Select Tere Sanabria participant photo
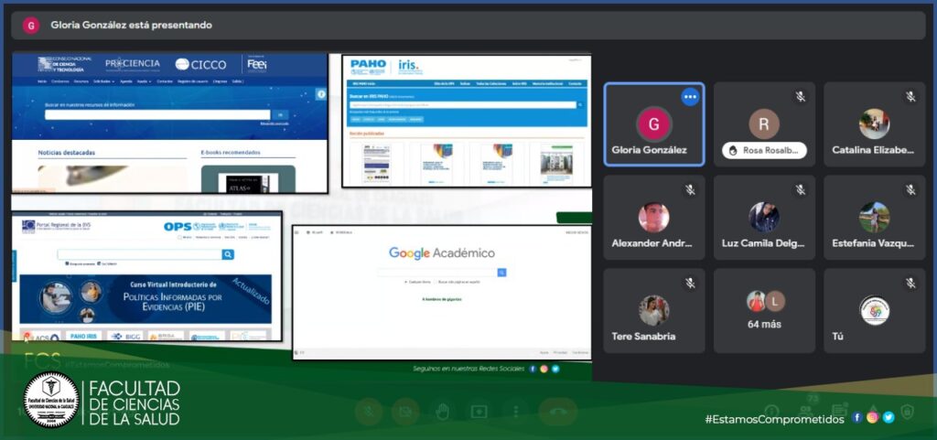The image size is (937, 440). point(654,310)
